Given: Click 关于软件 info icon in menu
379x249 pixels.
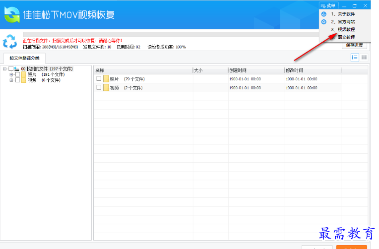Looking at the screenshot, I should (324, 14).
